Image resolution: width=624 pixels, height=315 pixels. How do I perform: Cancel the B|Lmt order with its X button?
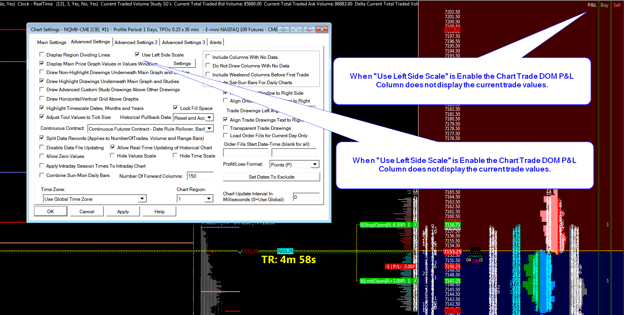pos(415,281)
